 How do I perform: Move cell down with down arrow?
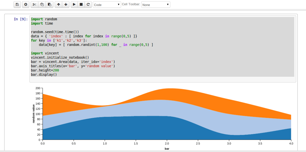[65, 5]
